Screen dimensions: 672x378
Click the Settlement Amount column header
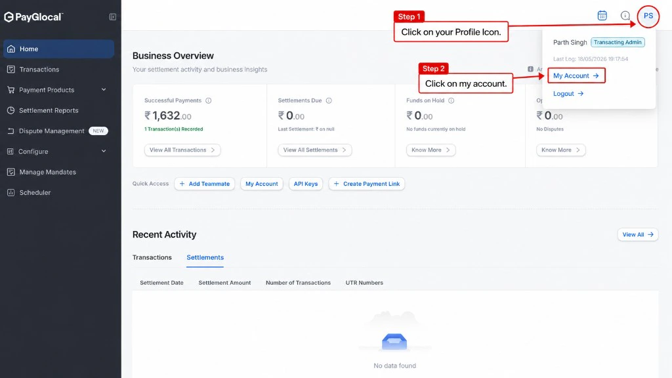[224, 283]
